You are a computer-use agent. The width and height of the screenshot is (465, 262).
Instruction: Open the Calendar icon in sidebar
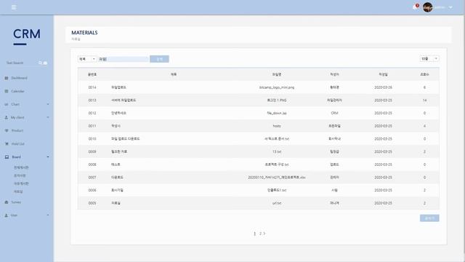pos(7,91)
